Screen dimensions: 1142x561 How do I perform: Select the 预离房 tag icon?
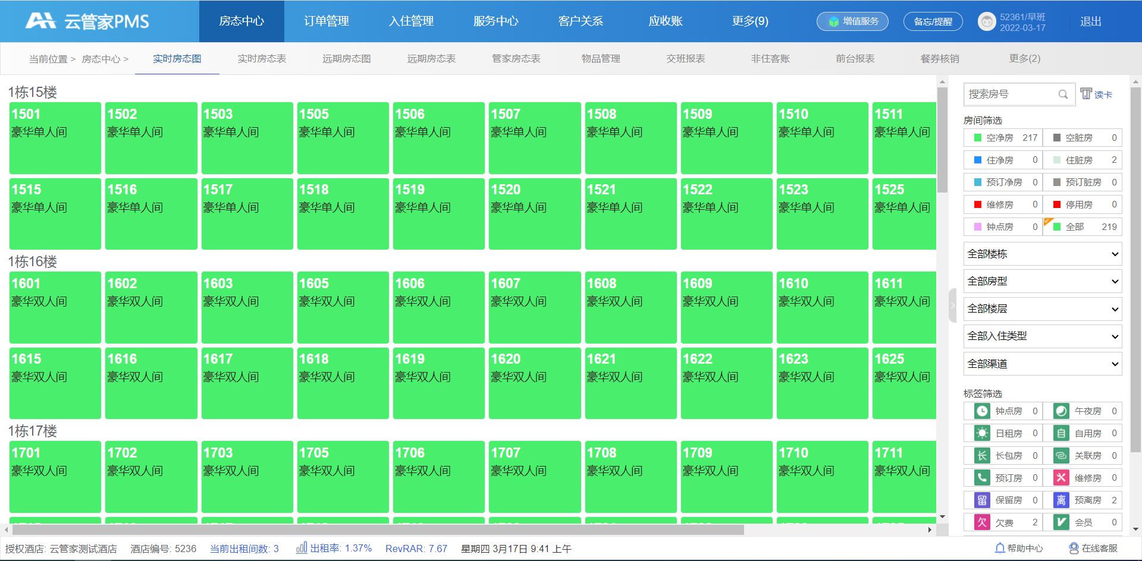click(x=1061, y=500)
